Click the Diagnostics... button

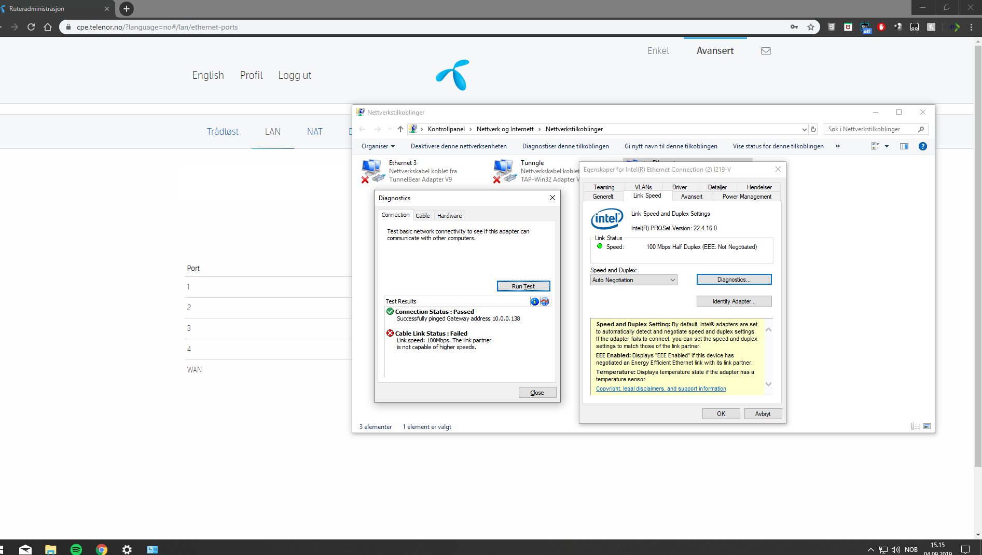(734, 280)
